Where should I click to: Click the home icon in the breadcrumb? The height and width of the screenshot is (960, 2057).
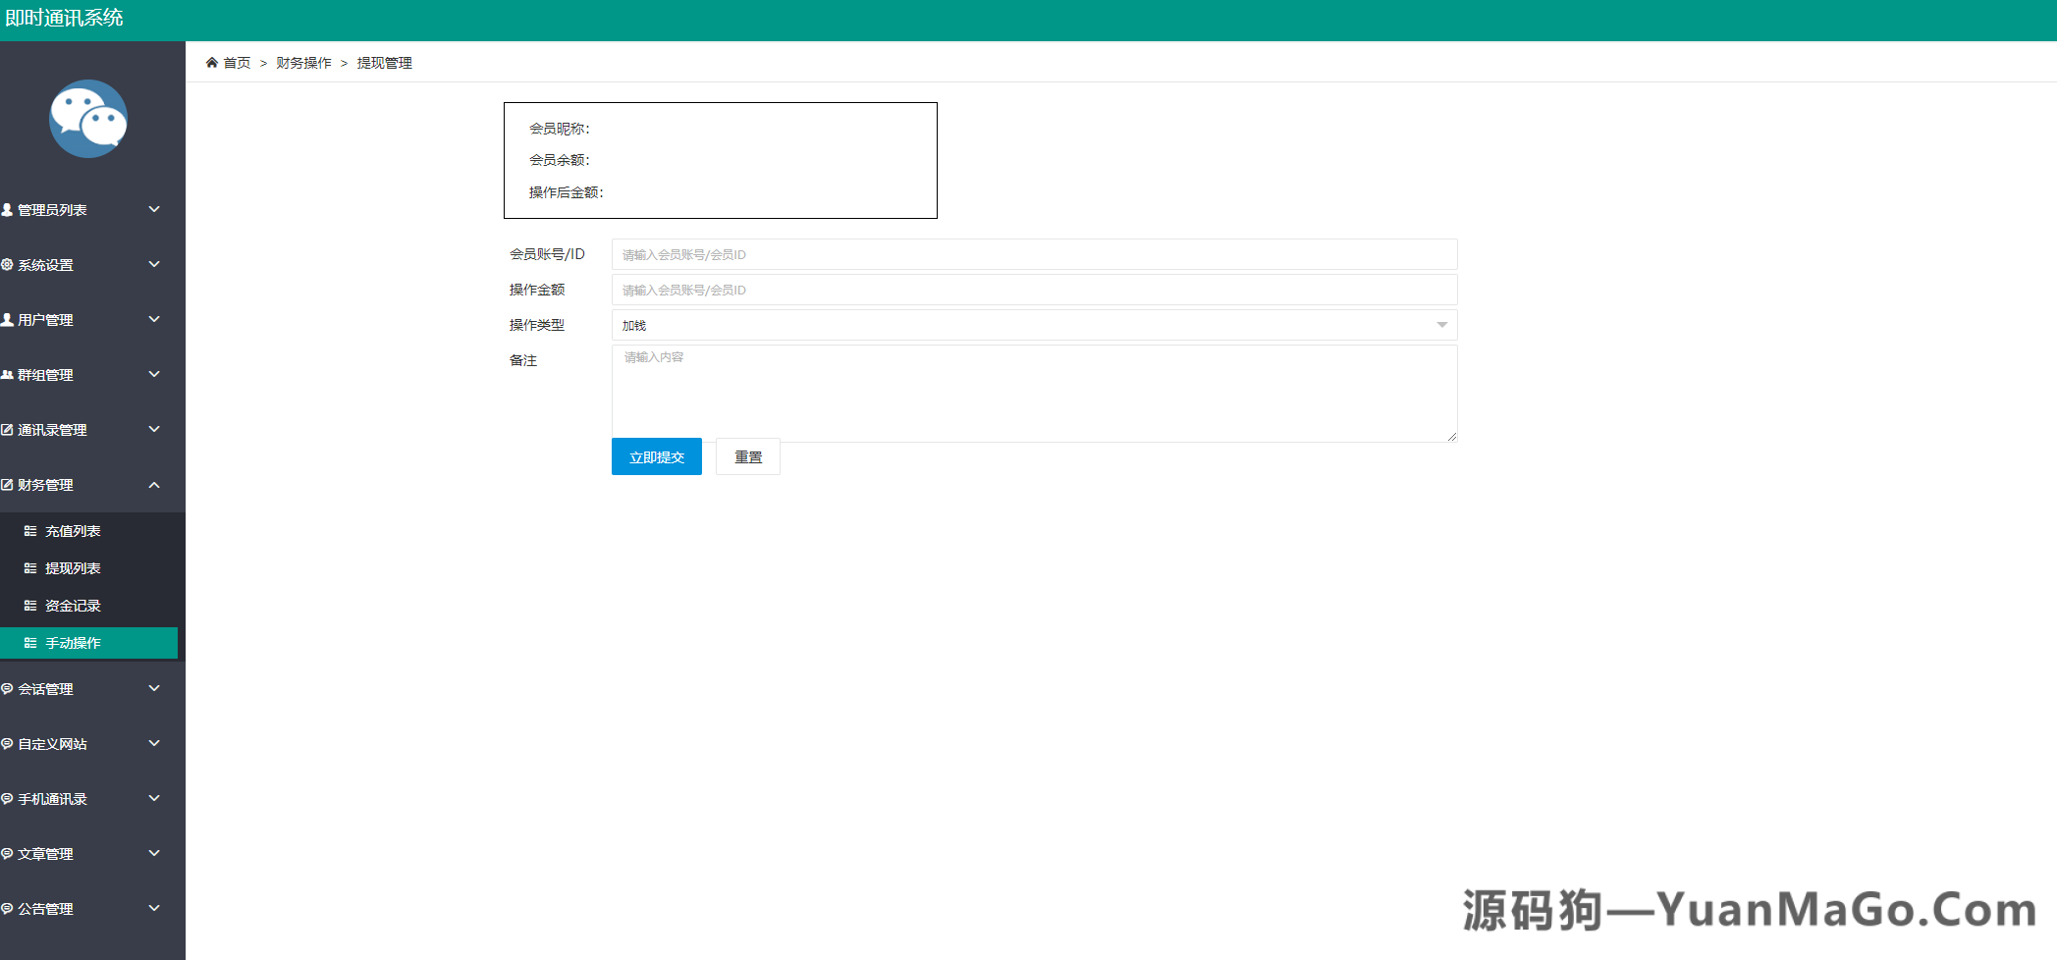point(212,62)
